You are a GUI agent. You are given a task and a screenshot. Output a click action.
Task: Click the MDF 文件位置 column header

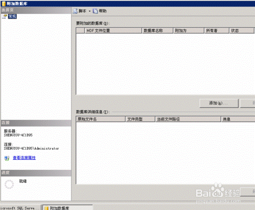pyautogui.click(x=113, y=31)
